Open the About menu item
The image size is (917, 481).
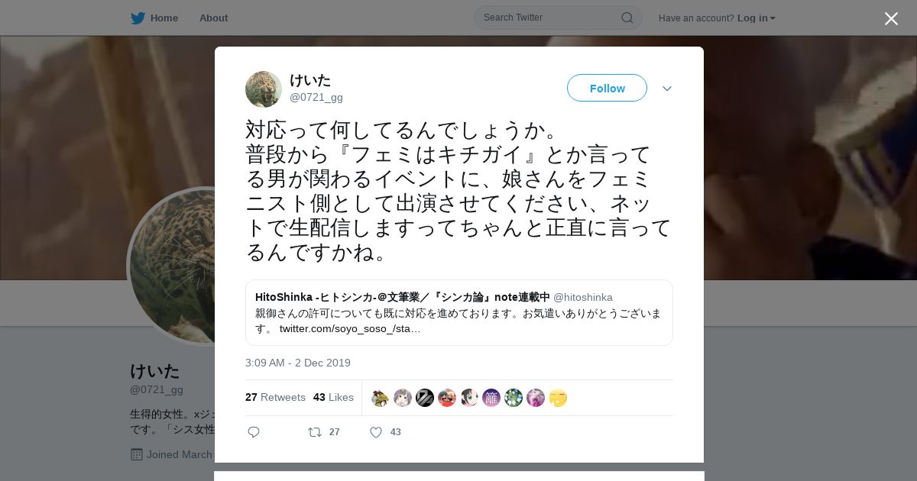213,18
